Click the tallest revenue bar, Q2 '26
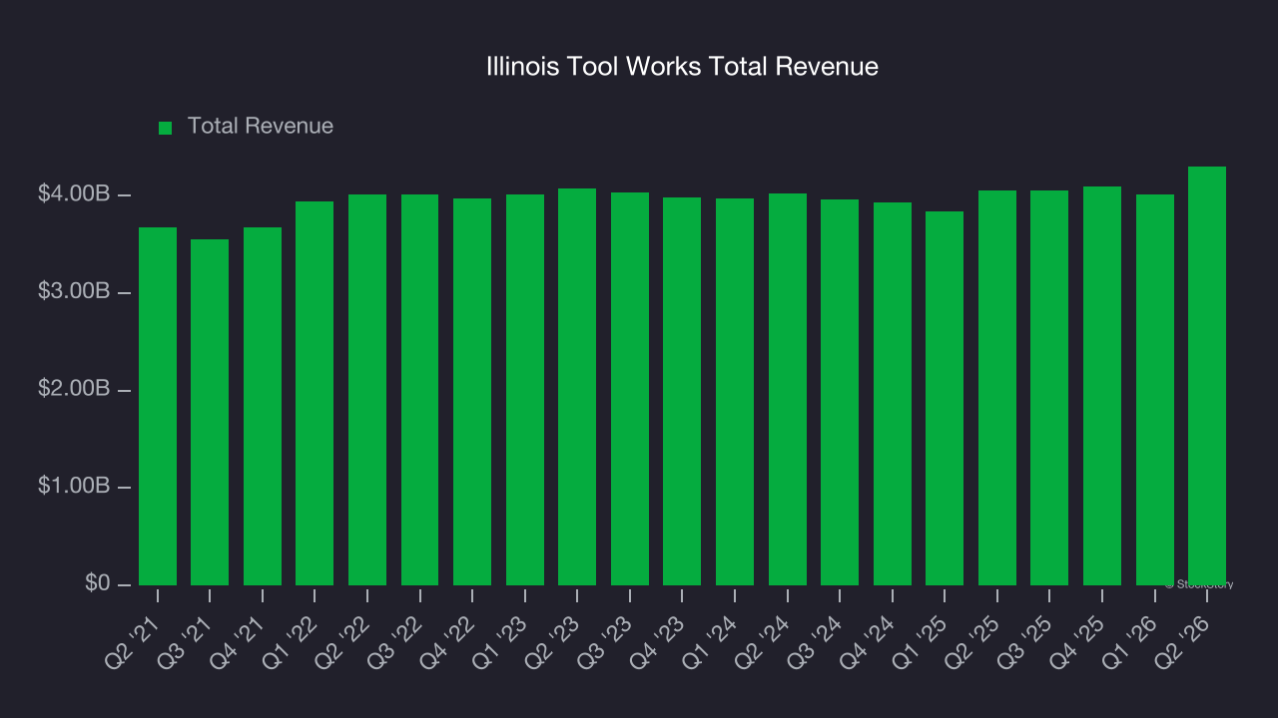This screenshot has width=1278, height=718. pyautogui.click(x=1207, y=376)
